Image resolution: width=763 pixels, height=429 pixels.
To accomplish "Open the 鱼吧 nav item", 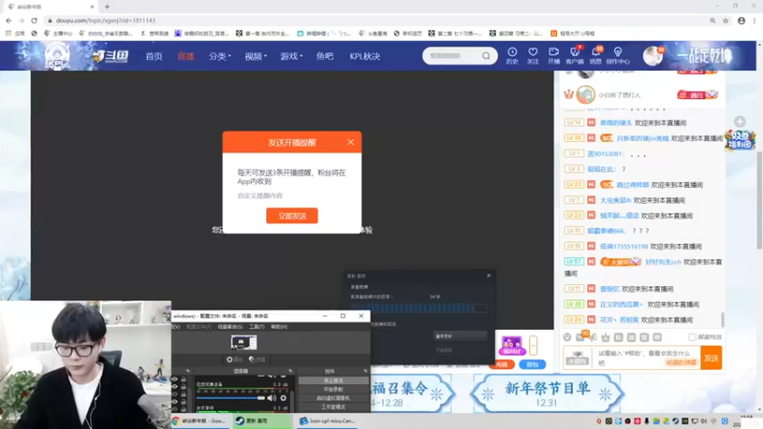I will click(324, 56).
